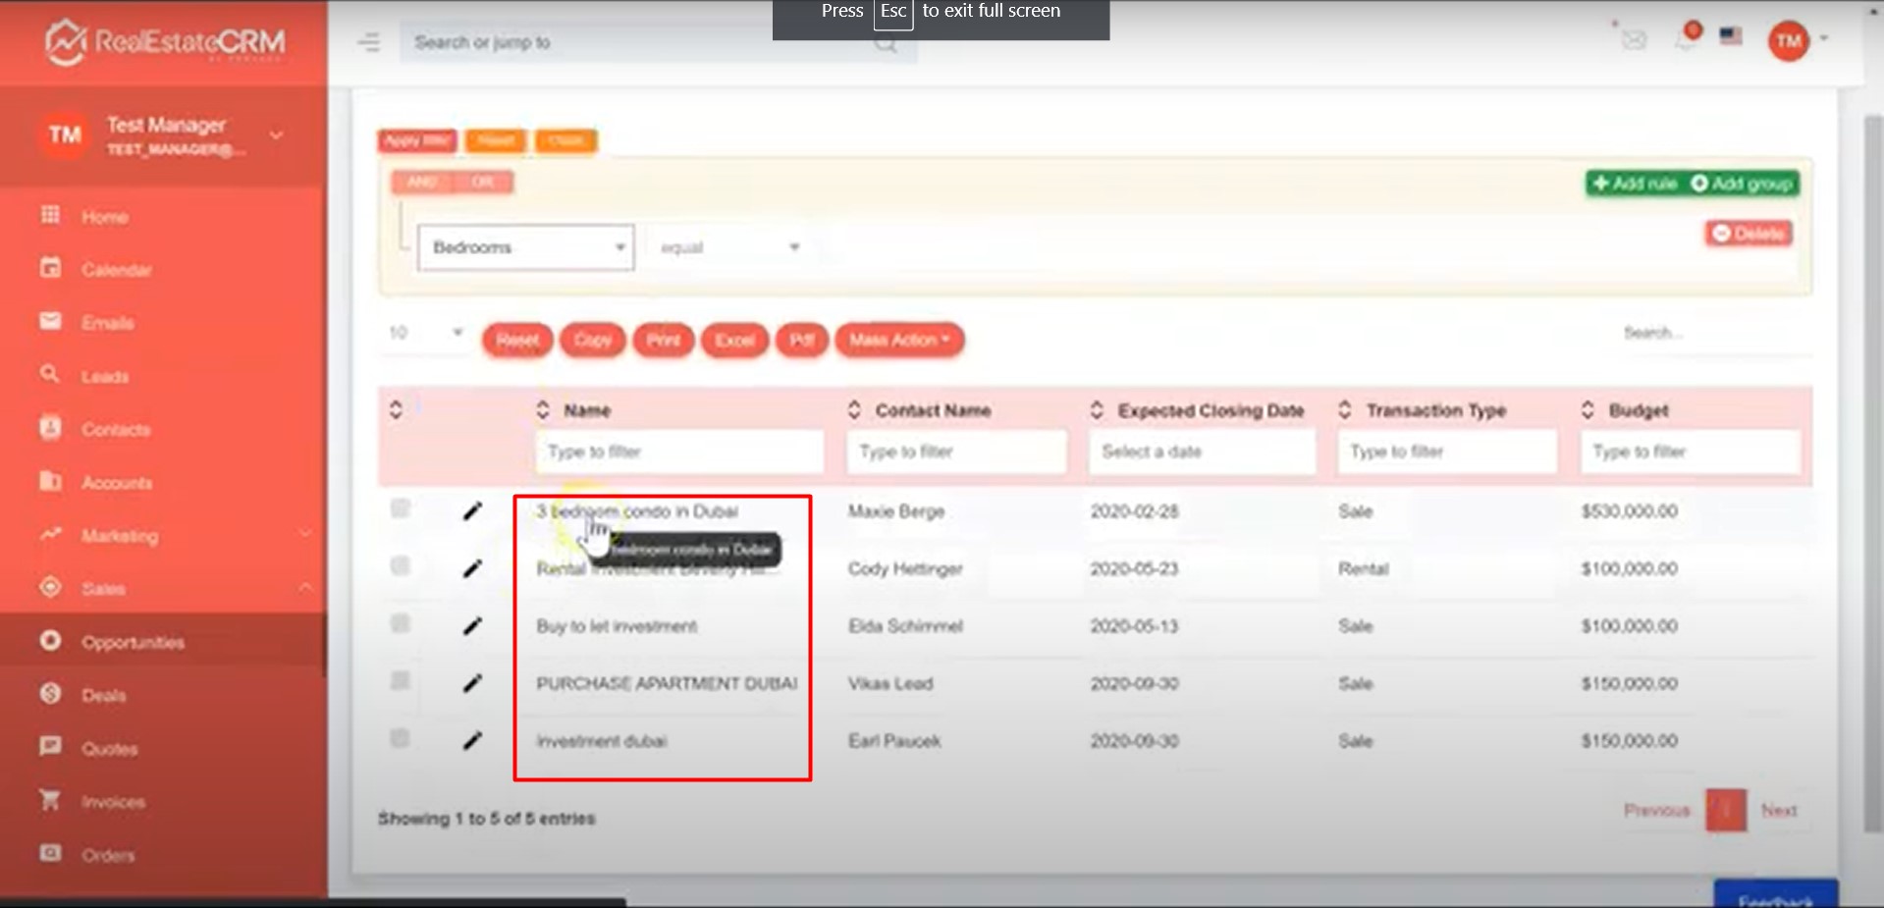Image resolution: width=1884 pixels, height=908 pixels.
Task: Select the checkbox for 3 bedroom condo row
Action: [400, 508]
